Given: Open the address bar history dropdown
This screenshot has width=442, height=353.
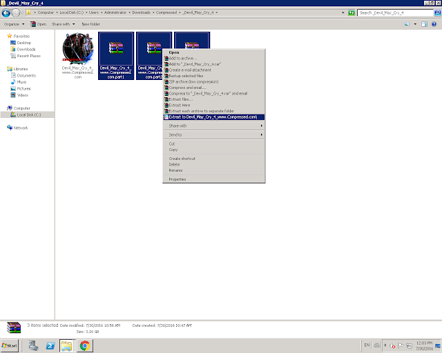Looking at the screenshot, I should coord(343,12).
